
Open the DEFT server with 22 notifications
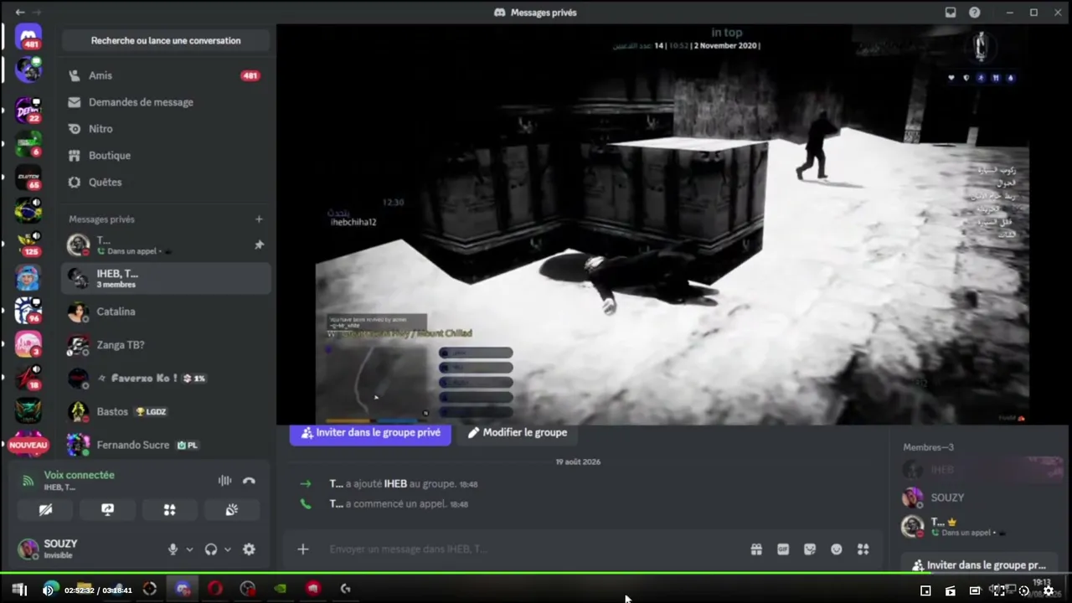[28, 110]
